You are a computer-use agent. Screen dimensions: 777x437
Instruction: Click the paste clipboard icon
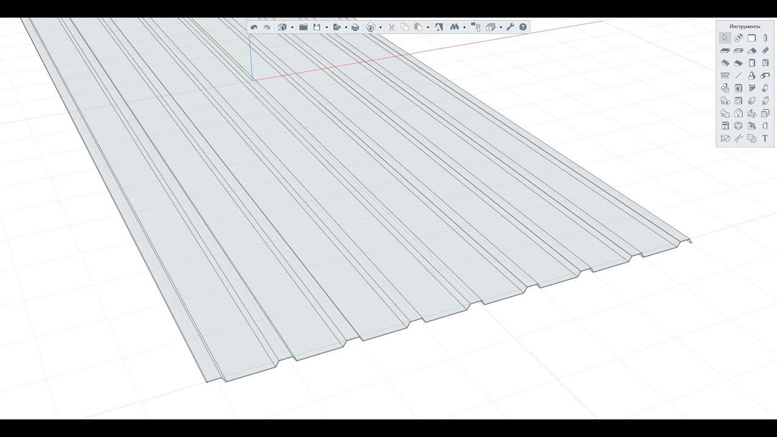click(418, 27)
